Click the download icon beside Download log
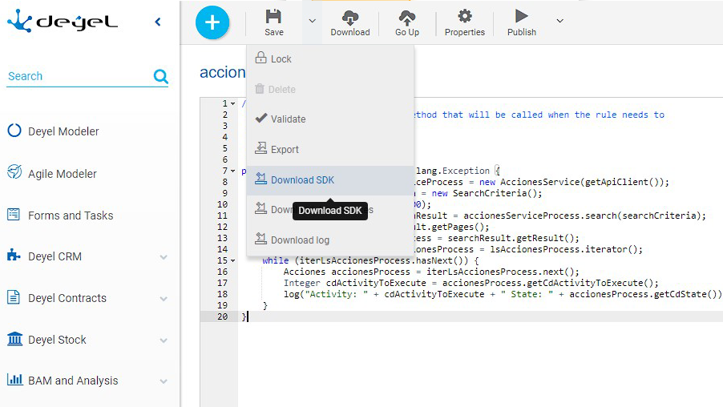 coord(261,238)
